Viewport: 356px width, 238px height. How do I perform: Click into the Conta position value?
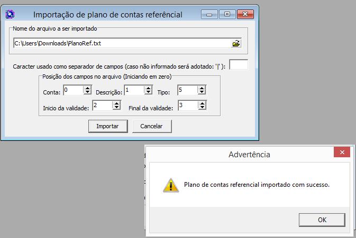74,90
